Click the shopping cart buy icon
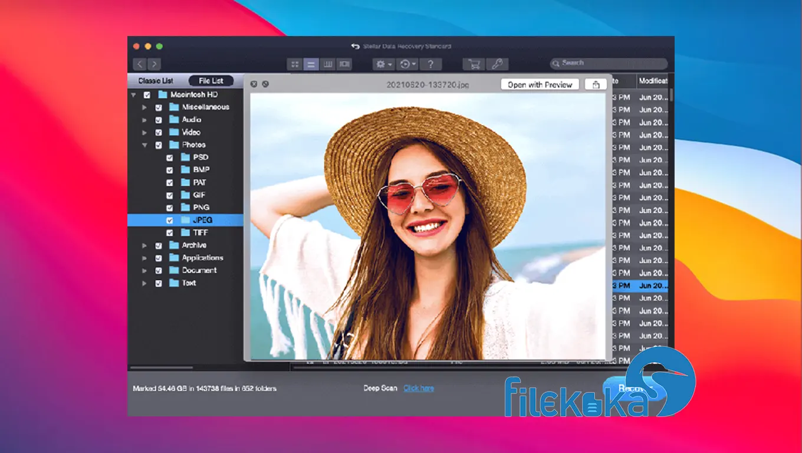 pos(473,64)
